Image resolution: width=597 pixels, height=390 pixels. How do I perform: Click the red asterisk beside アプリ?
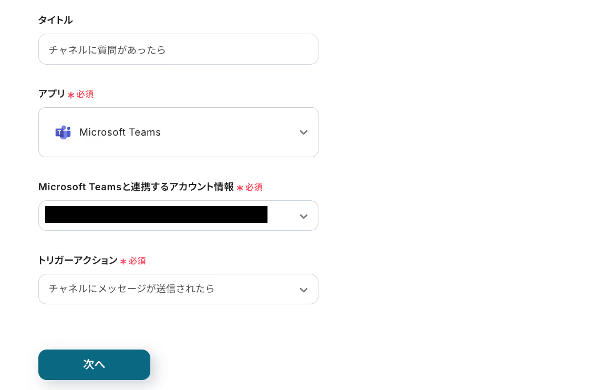pyautogui.click(x=71, y=95)
